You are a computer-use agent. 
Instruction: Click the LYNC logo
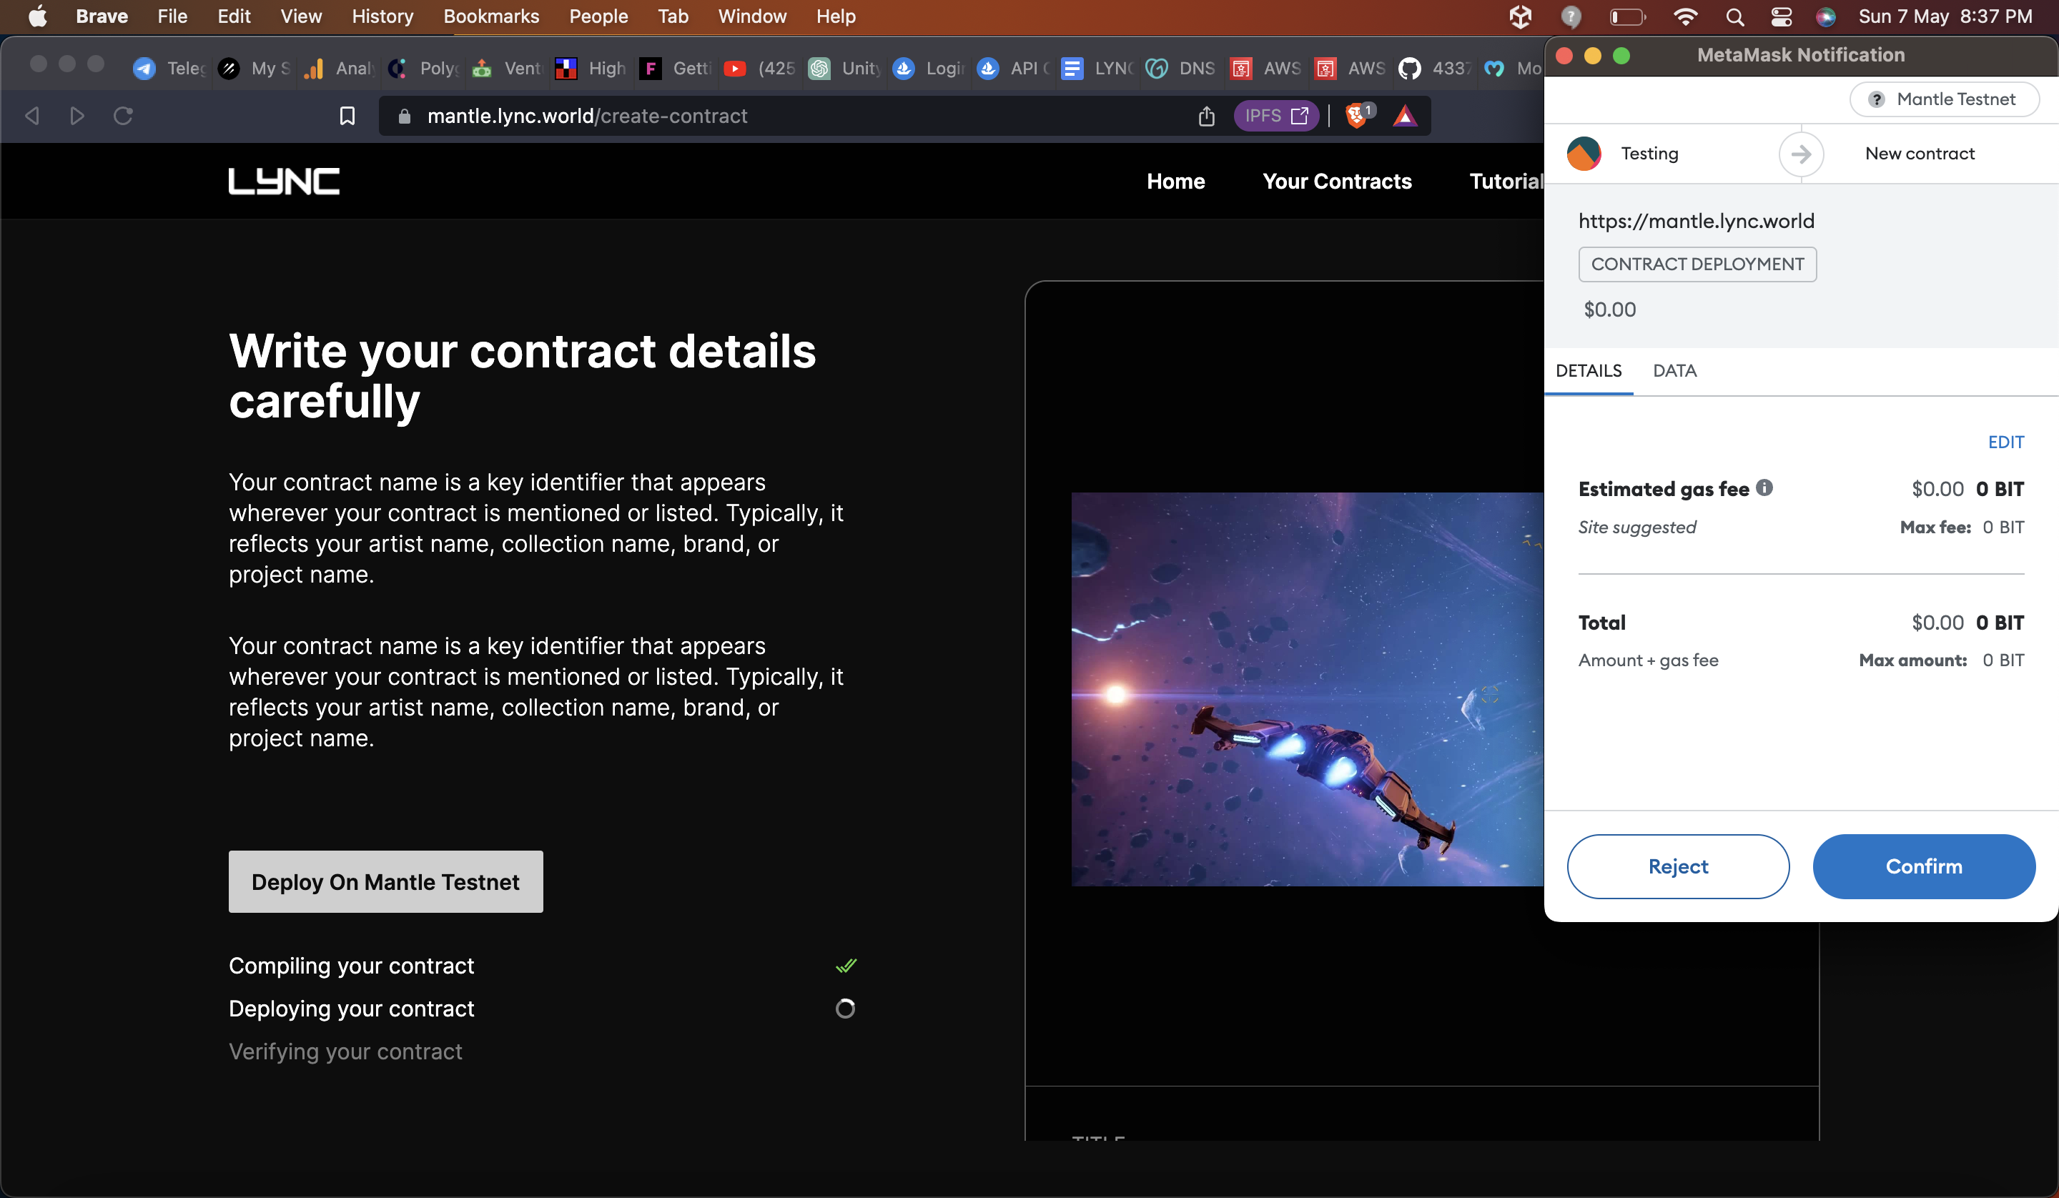click(284, 182)
